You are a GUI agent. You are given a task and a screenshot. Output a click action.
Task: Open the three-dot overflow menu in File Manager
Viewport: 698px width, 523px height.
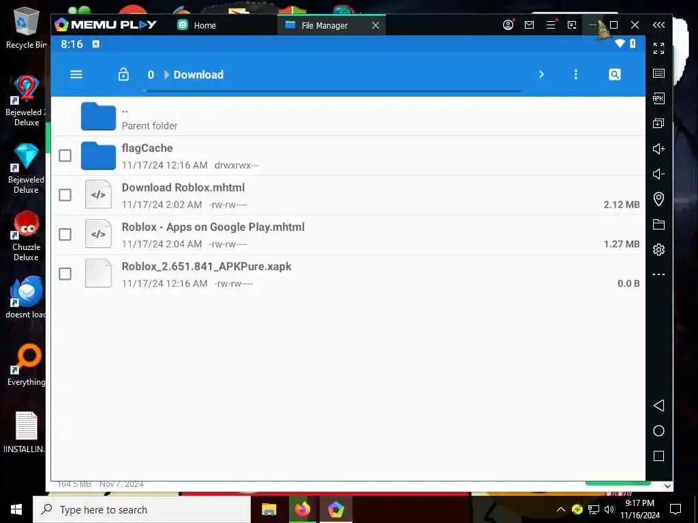pyautogui.click(x=575, y=74)
